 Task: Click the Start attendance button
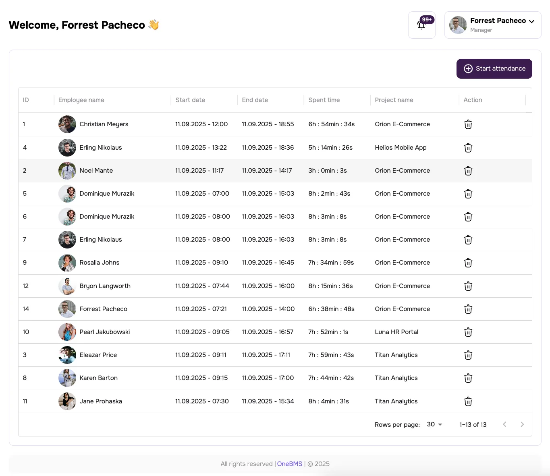coord(494,69)
